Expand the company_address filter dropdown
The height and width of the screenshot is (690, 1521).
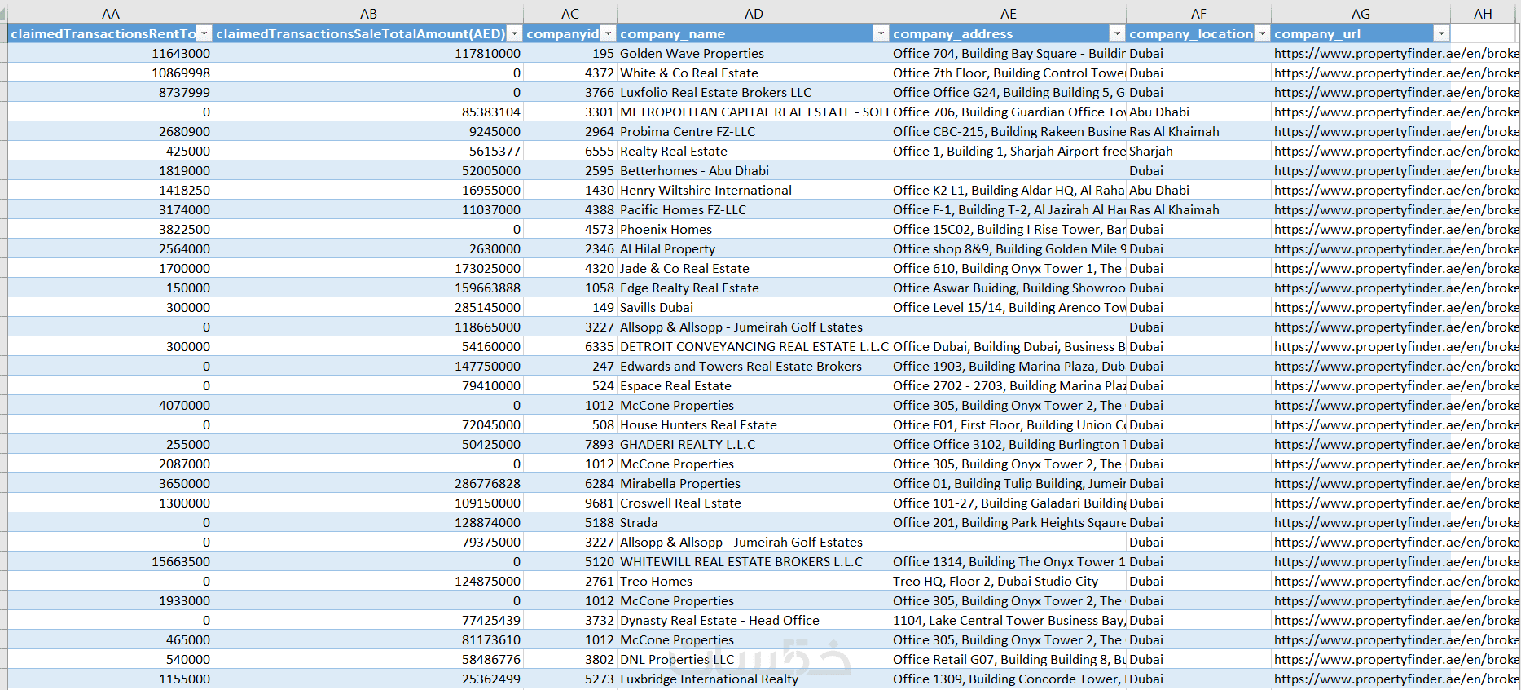click(1117, 33)
